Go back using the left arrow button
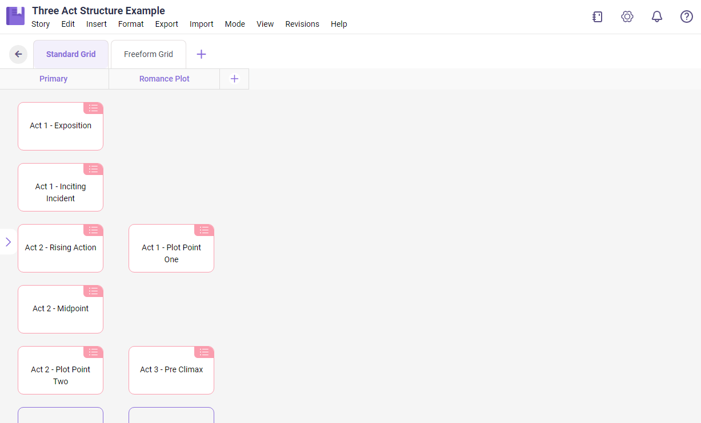 pos(18,54)
